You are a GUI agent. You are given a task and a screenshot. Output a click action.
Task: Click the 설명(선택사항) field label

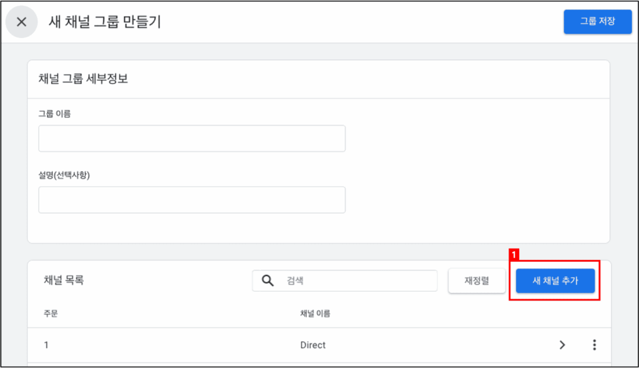point(64,175)
